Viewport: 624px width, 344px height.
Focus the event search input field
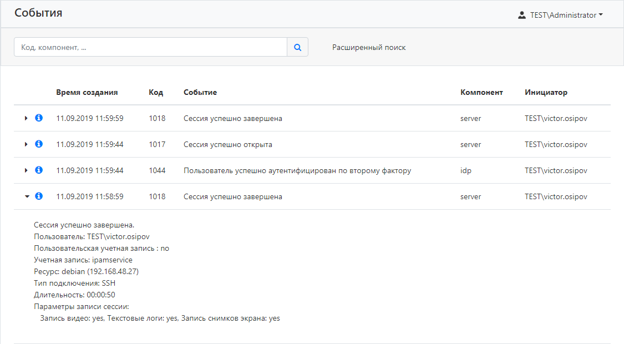[x=150, y=48]
